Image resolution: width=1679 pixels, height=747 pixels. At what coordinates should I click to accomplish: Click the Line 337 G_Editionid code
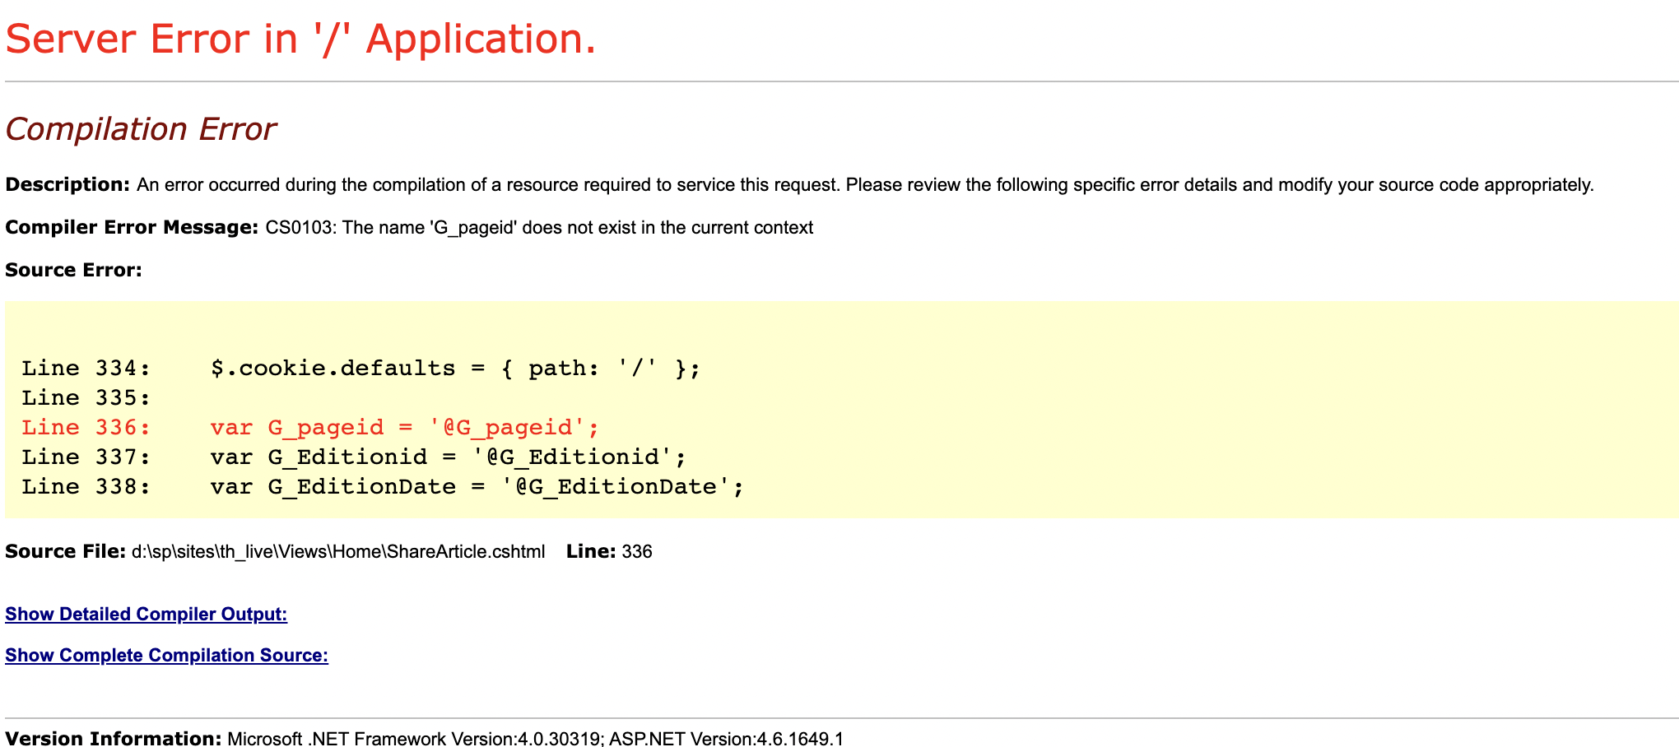(447, 457)
